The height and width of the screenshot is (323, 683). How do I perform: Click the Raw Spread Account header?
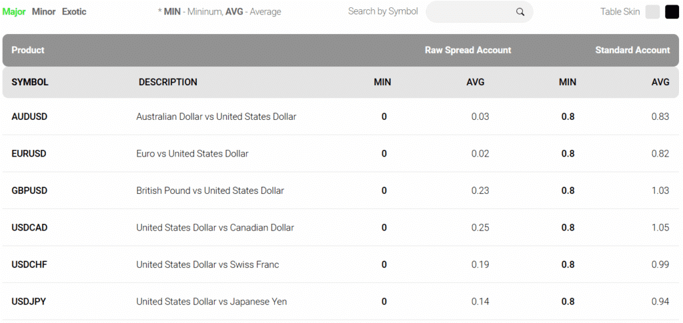468,50
